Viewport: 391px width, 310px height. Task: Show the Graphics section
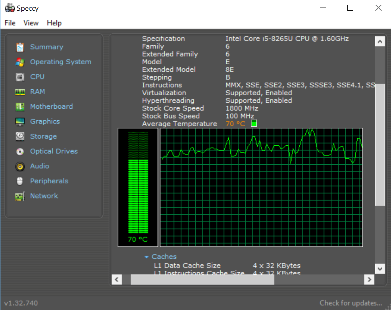point(45,121)
